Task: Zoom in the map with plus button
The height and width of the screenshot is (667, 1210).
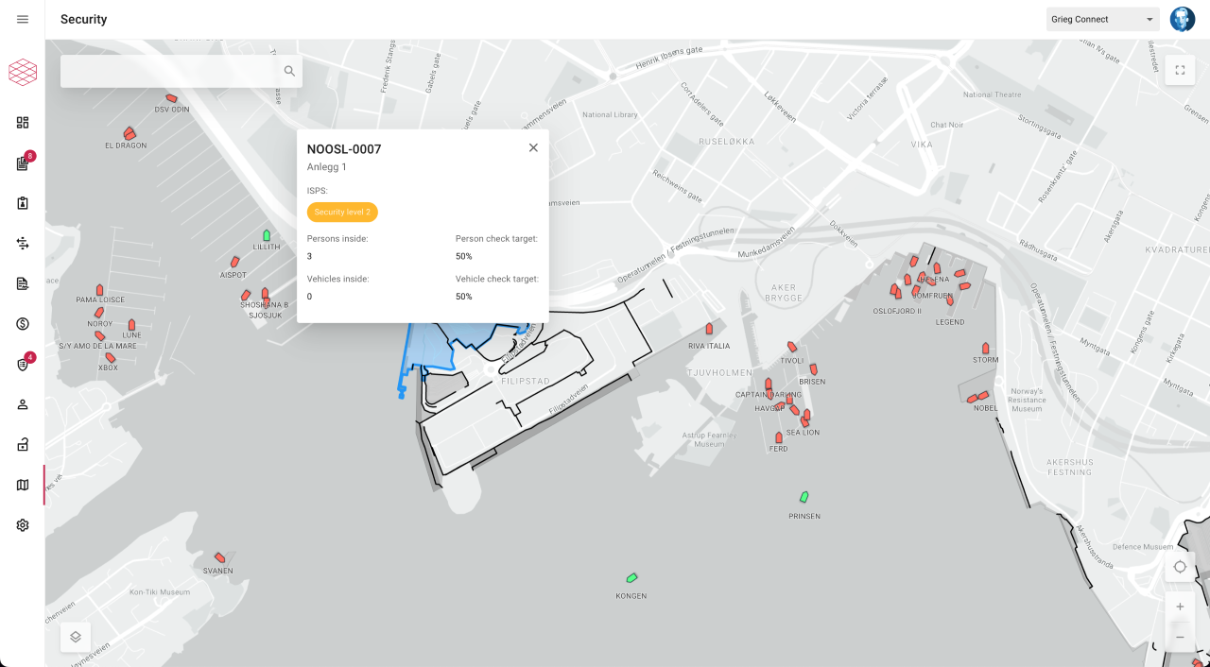Action: [1180, 607]
